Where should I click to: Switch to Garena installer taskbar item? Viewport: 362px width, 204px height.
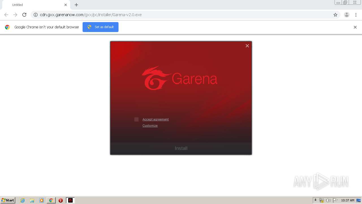click(x=70, y=200)
